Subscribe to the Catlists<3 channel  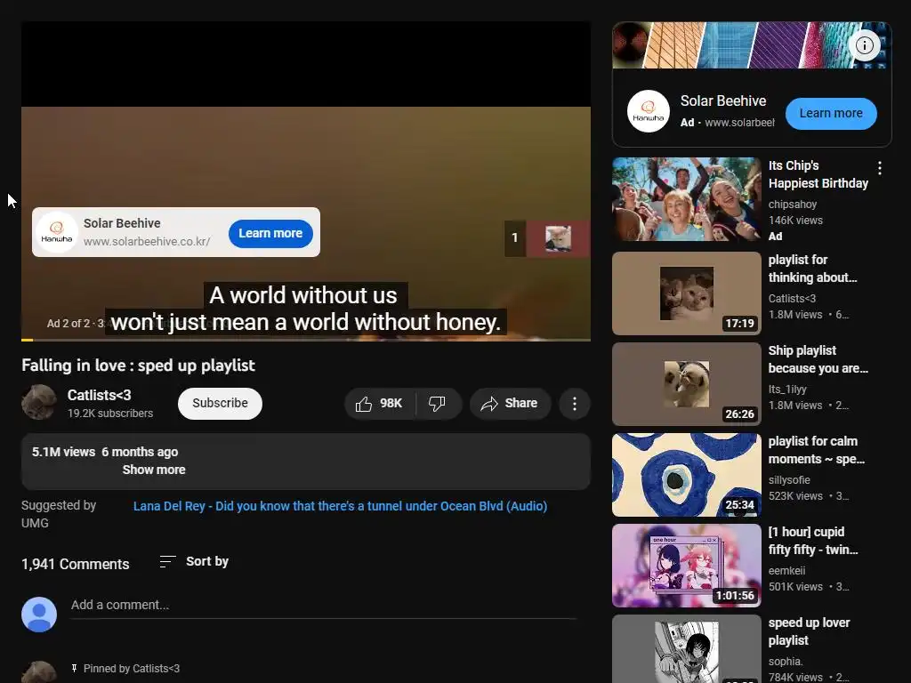[x=221, y=403]
